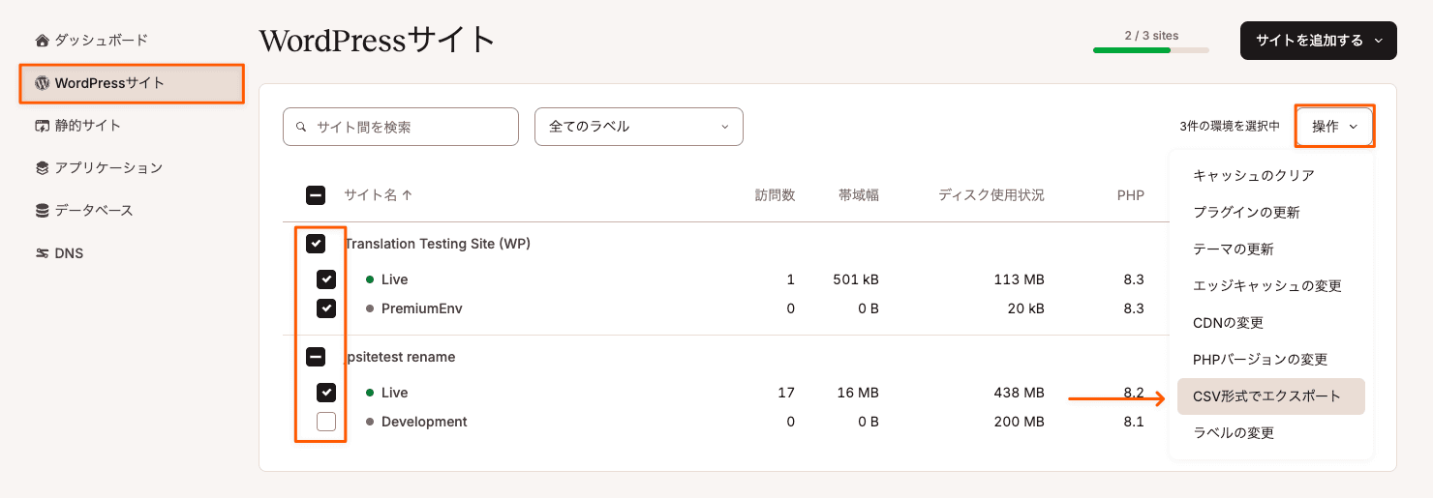Click the 200 MB disk usage value

tap(1020, 422)
